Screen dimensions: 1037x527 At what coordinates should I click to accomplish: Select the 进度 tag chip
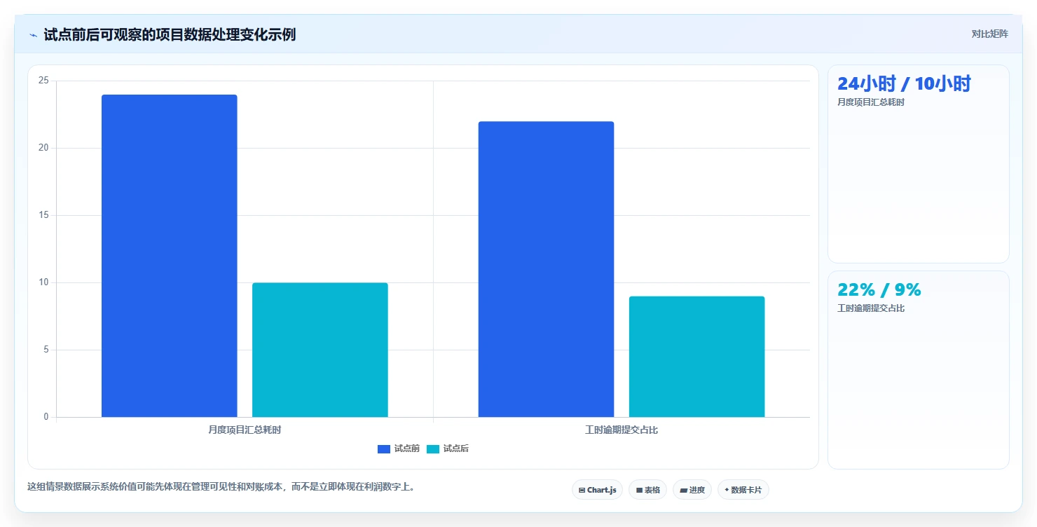click(x=692, y=490)
